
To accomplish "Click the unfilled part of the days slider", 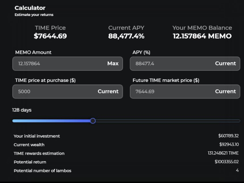I will coord(168,121).
